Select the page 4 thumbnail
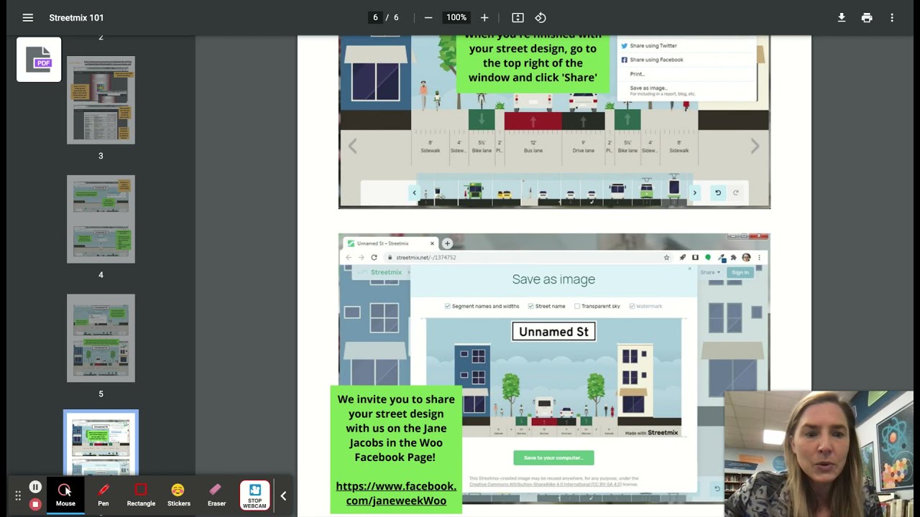Viewport: 920px width, 517px height. [101, 219]
